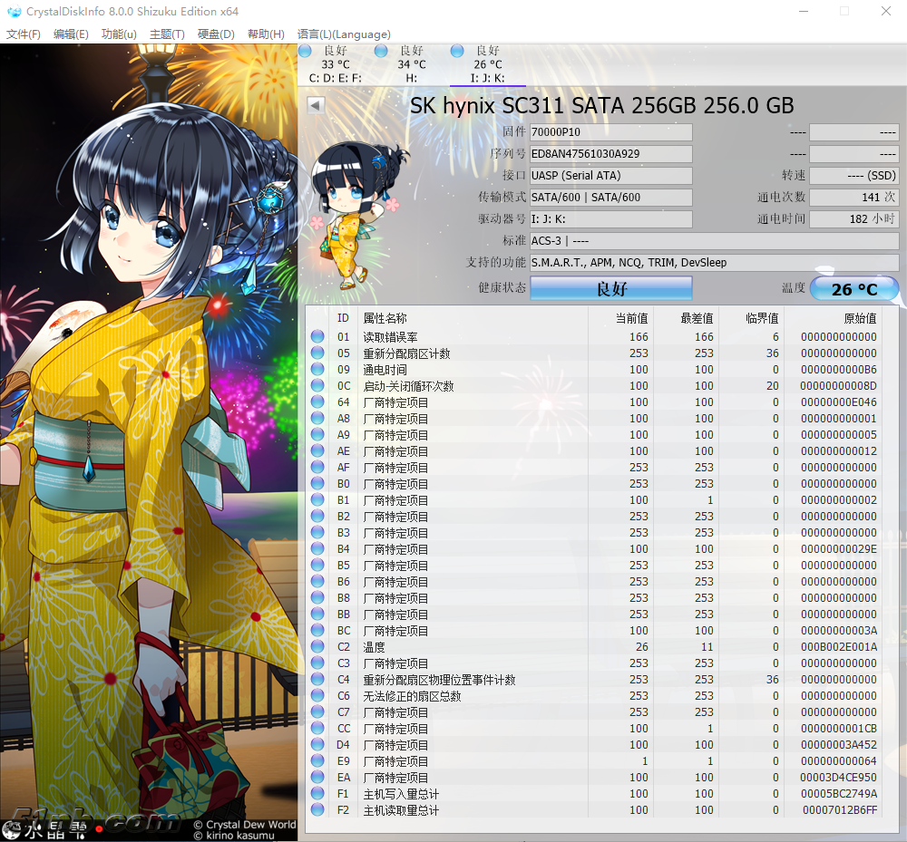Click the chibi Shizuku character image
The image size is (907, 842).
click(x=356, y=216)
